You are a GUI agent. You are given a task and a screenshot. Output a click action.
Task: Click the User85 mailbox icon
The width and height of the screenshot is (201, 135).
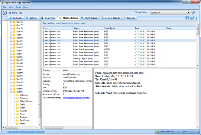tap(14, 54)
